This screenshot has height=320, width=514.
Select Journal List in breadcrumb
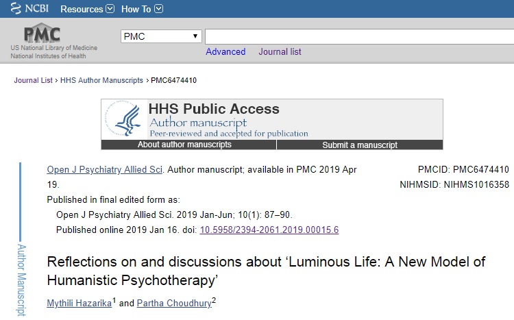[x=33, y=80]
